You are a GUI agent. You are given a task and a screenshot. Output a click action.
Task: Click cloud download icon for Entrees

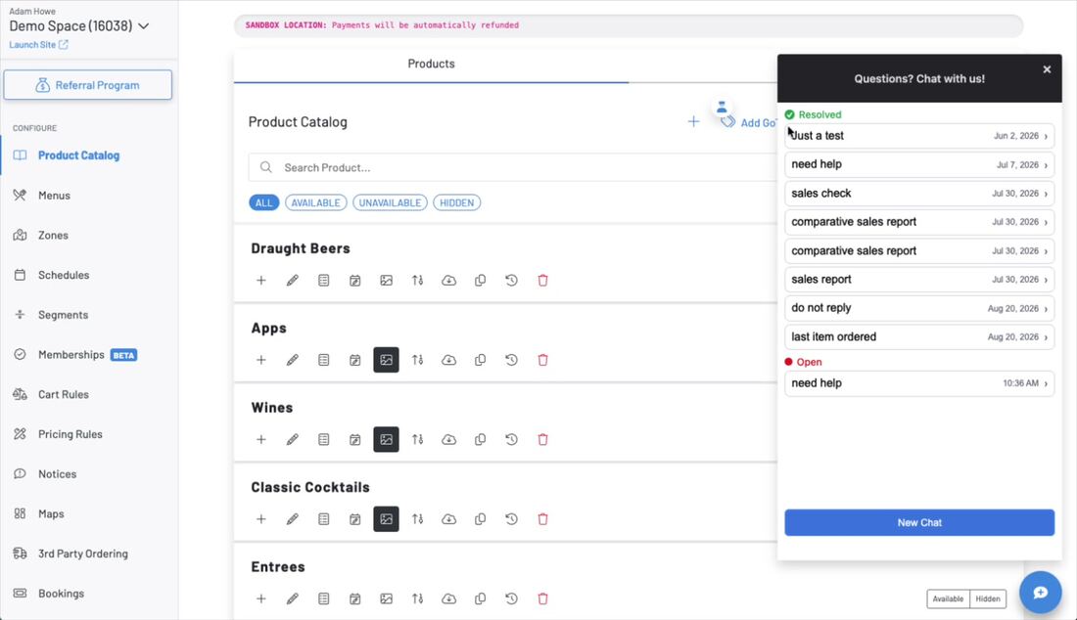click(x=448, y=598)
